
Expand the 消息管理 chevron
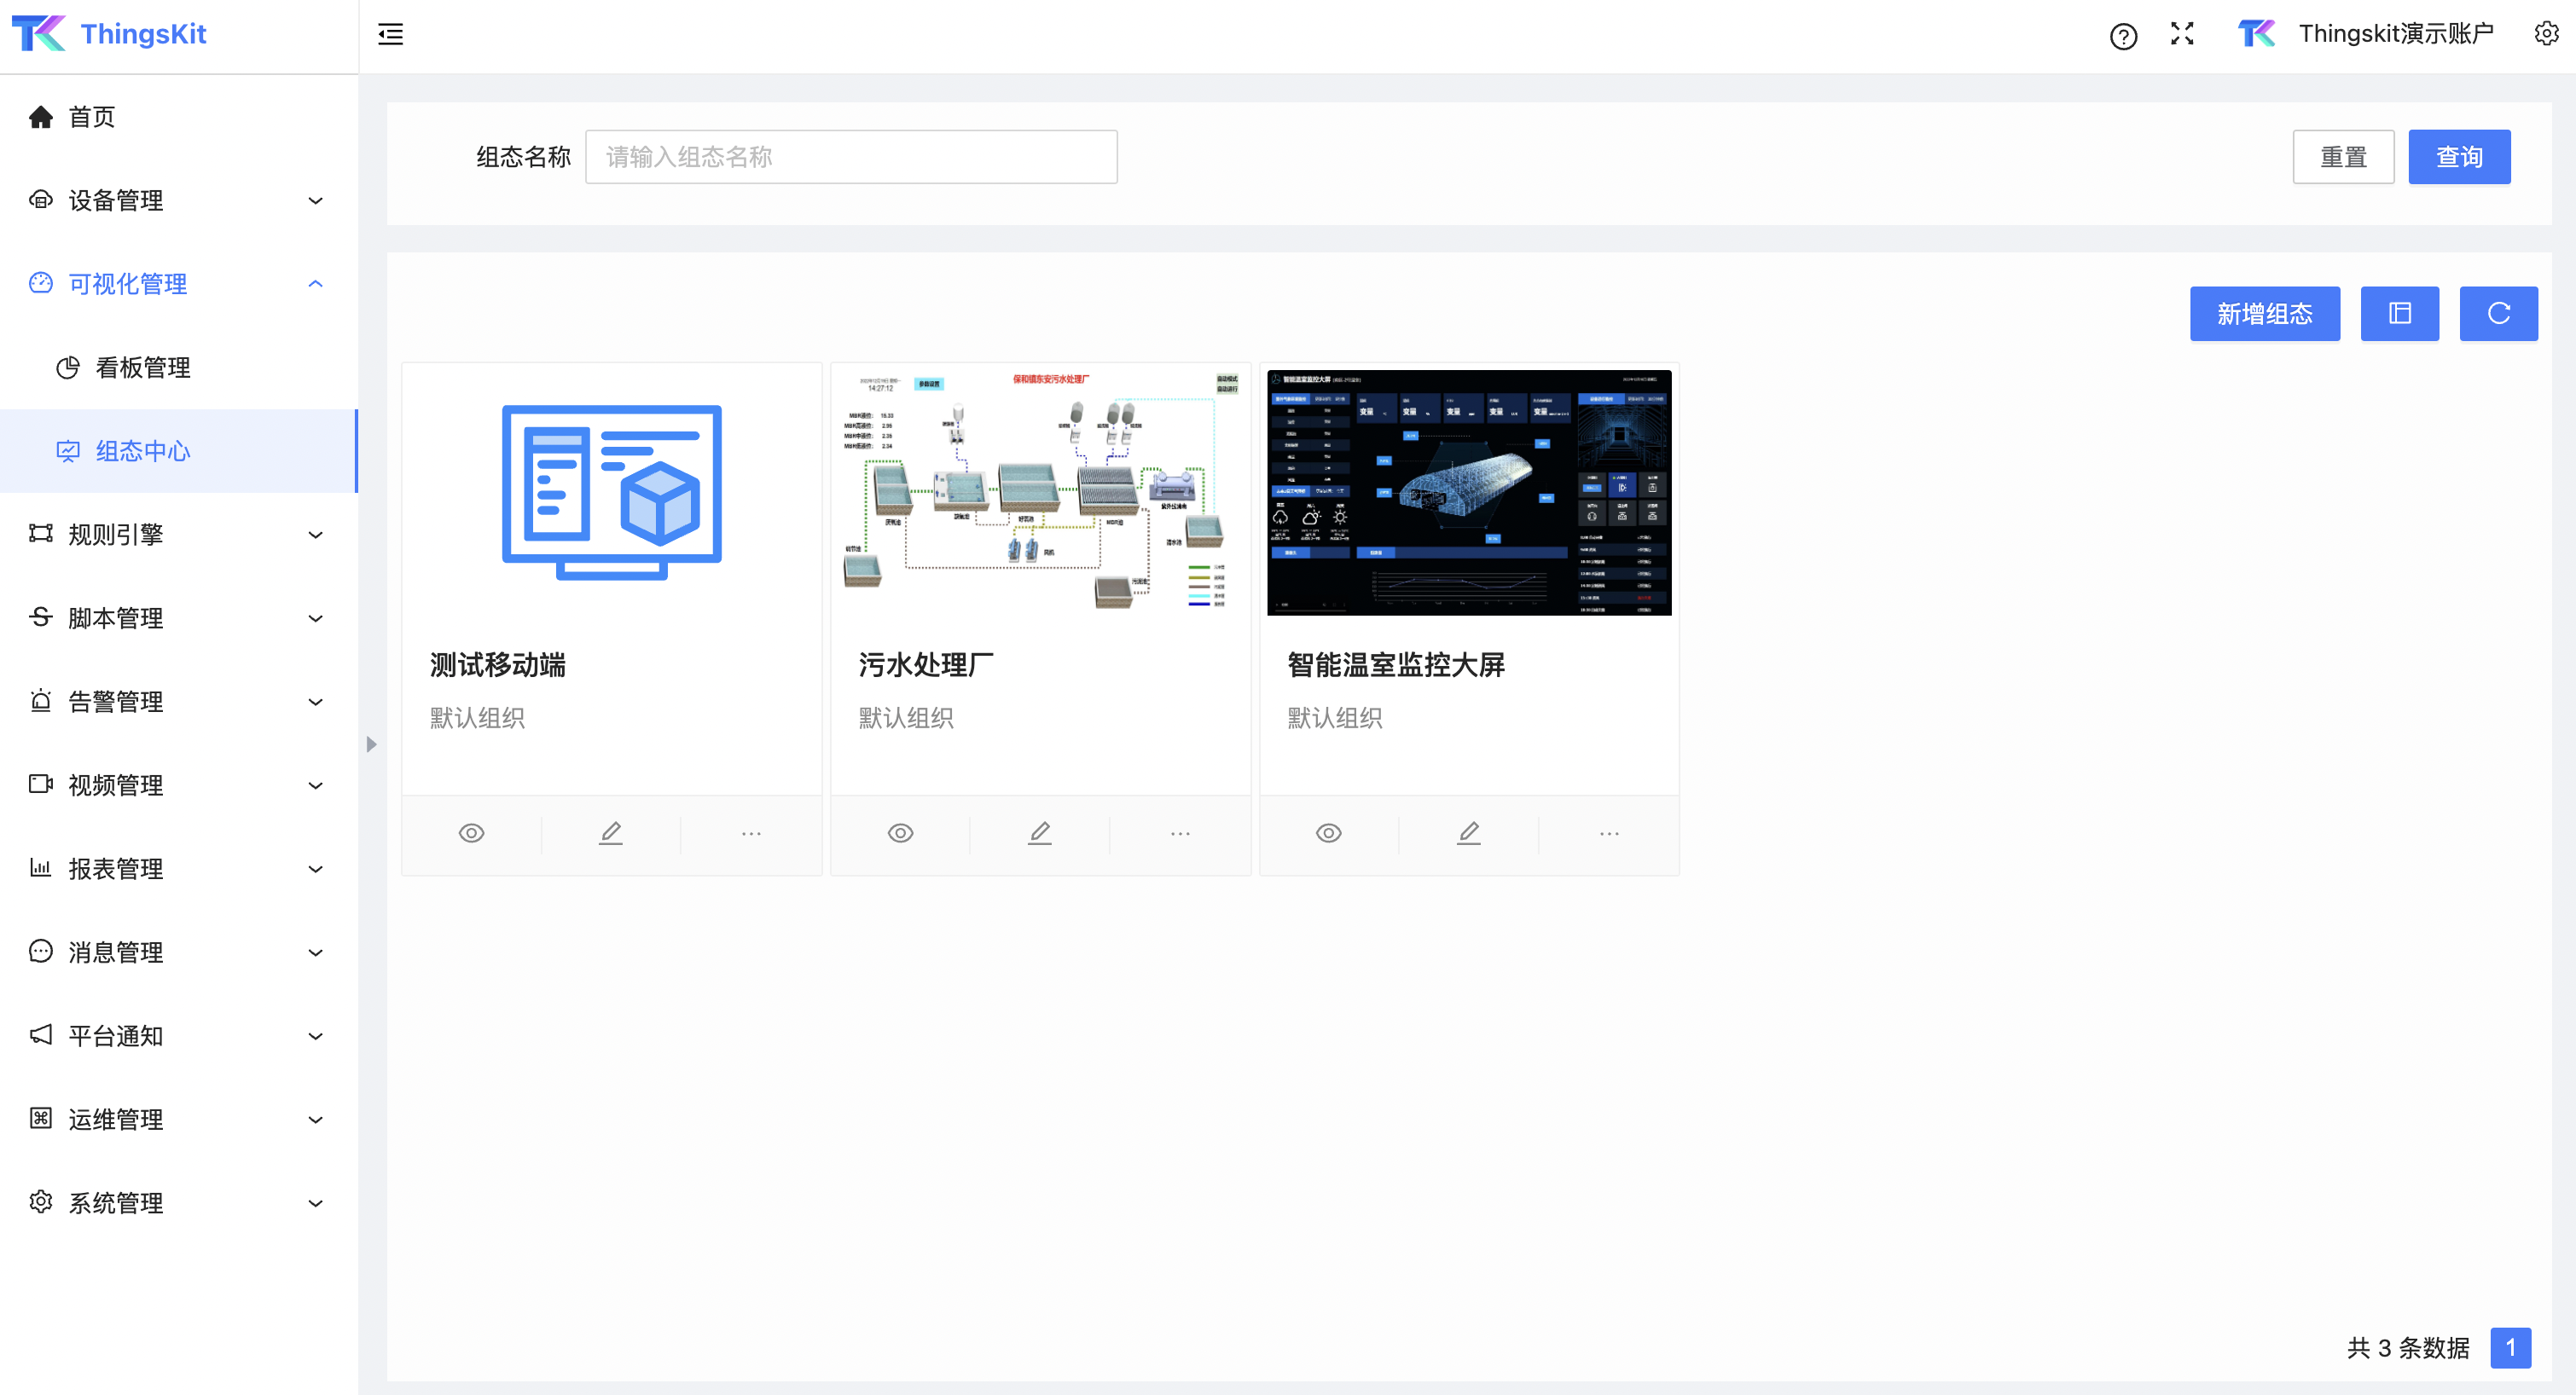316,952
